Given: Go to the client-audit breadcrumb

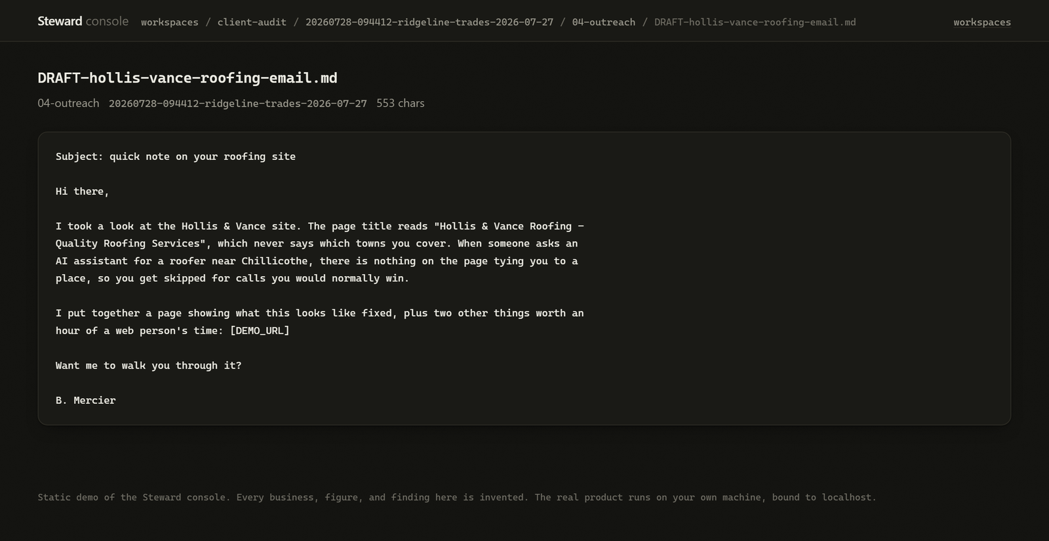Looking at the screenshot, I should [252, 22].
